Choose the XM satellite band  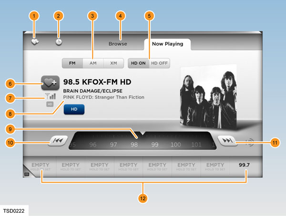[x=113, y=63]
